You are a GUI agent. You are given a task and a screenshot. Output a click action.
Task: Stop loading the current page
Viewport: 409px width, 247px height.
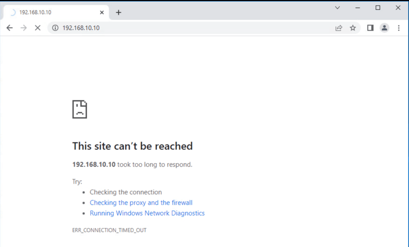pyautogui.click(x=38, y=28)
